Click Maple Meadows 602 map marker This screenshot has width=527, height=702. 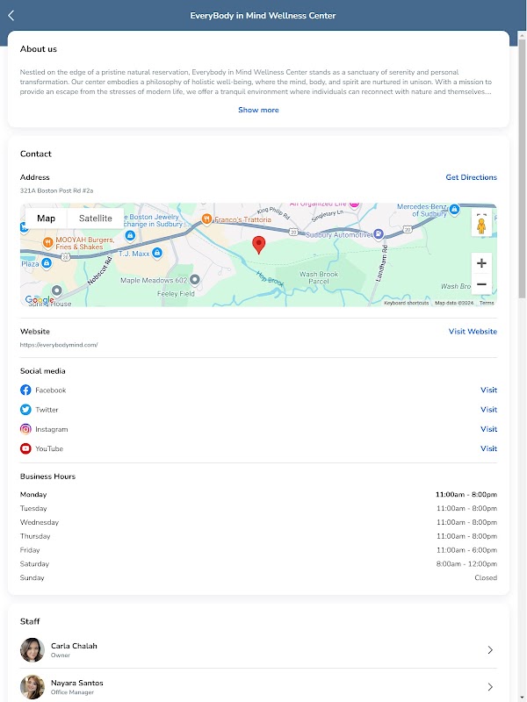click(x=194, y=280)
